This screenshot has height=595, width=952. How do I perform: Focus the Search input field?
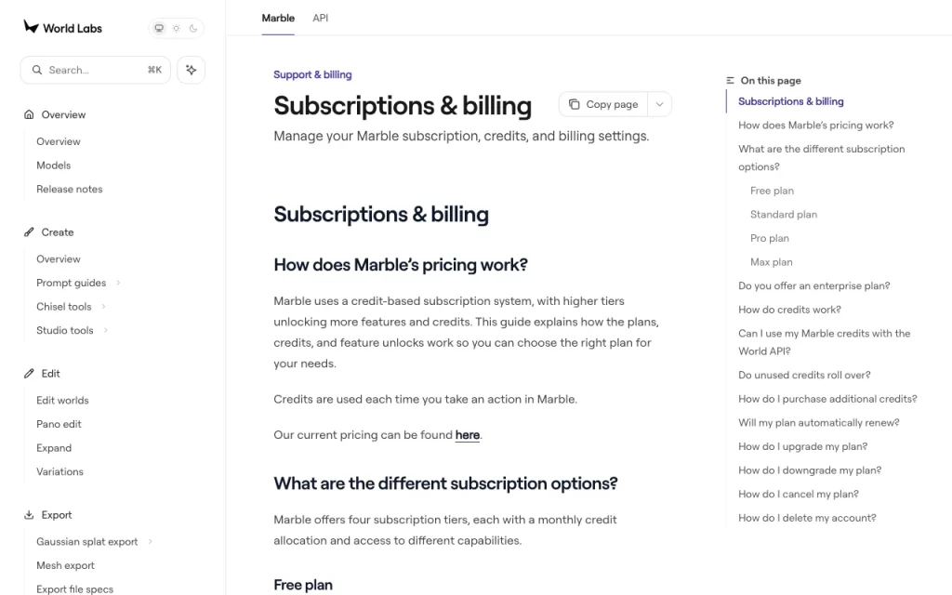(96, 70)
